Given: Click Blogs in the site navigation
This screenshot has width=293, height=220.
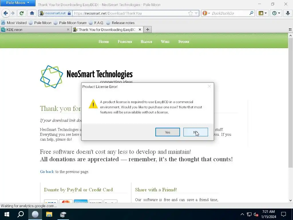Looking at the screenshot, I should (x=146, y=42).
